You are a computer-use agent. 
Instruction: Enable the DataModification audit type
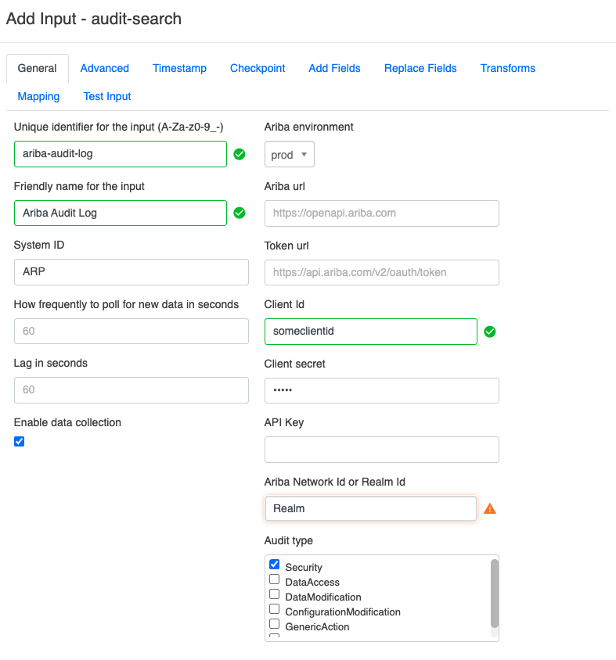pos(275,594)
